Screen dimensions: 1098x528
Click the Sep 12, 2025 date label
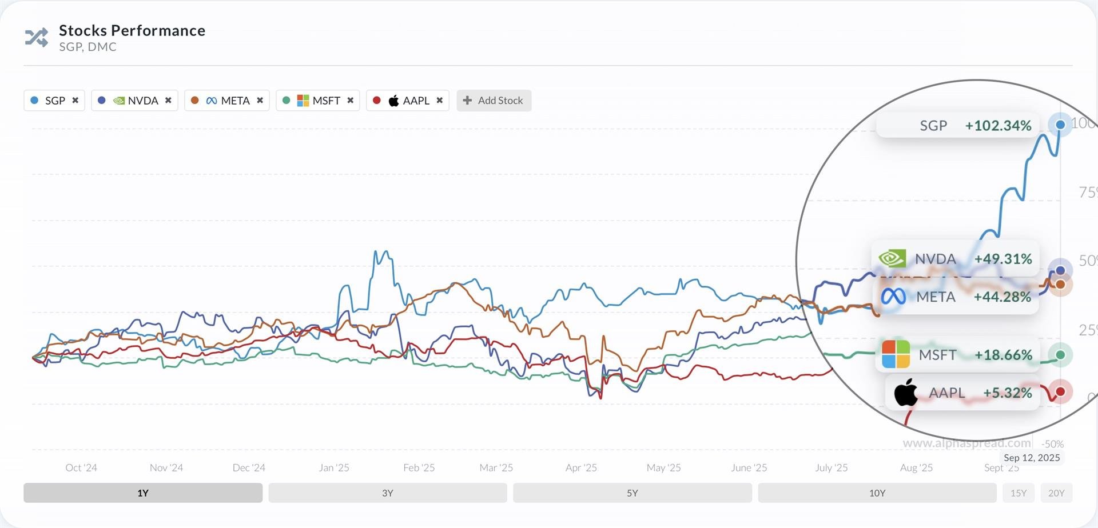pos(1032,458)
